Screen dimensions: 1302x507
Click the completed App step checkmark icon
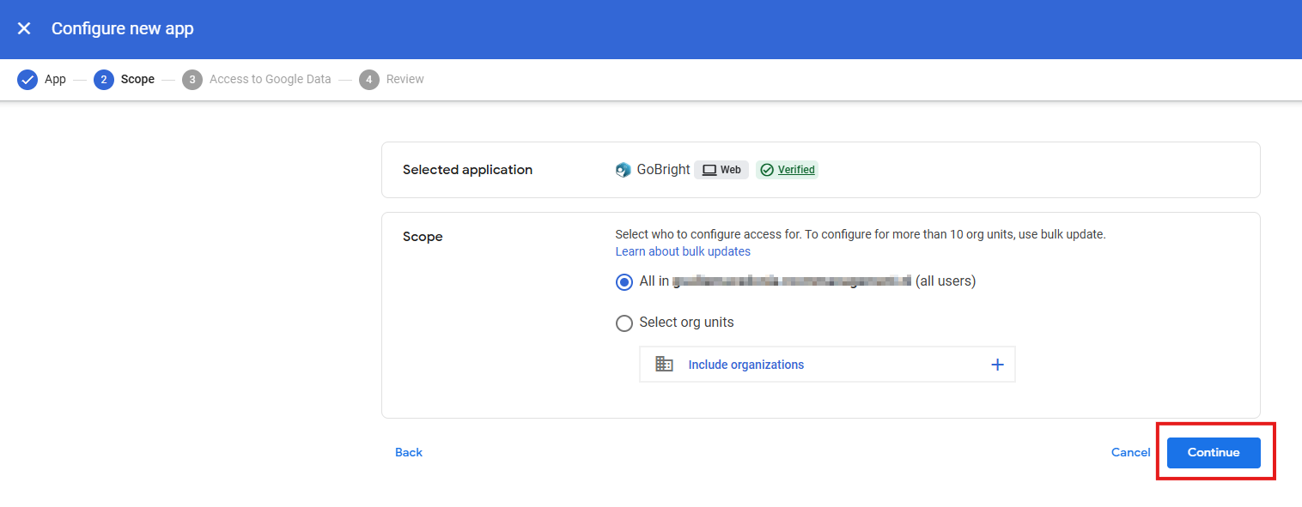click(27, 80)
